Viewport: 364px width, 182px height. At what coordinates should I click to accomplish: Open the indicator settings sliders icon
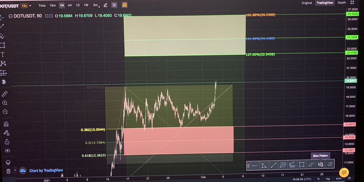pos(114,5)
